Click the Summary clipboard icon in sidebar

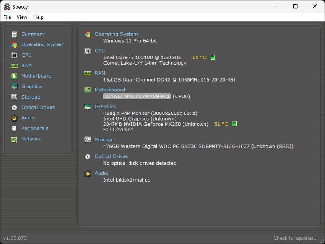point(14,34)
